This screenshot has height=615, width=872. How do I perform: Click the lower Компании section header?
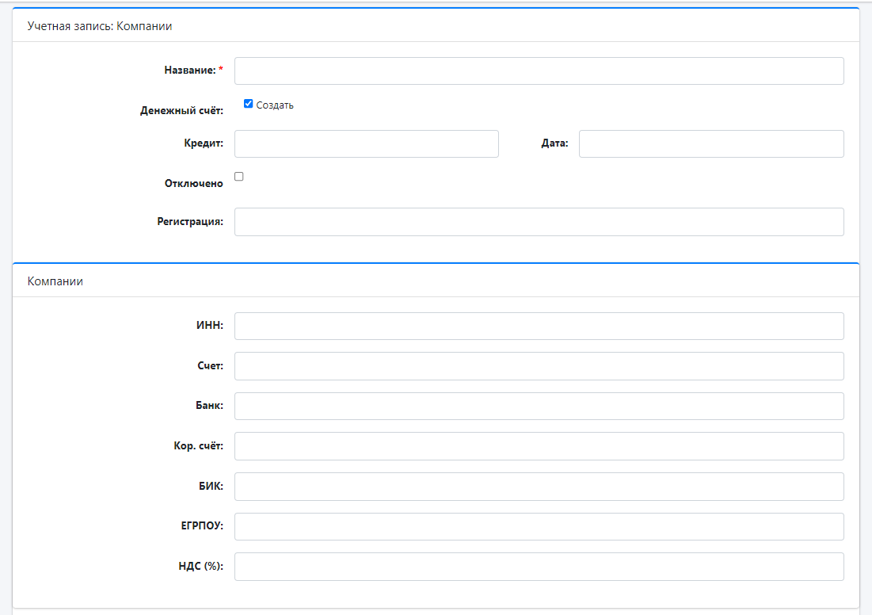point(55,281)
